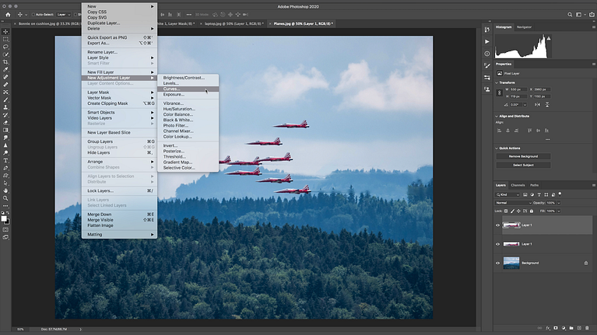Open the search icon at top right
The height and width of the screenshot is (335, 597).
pos(570,15)
